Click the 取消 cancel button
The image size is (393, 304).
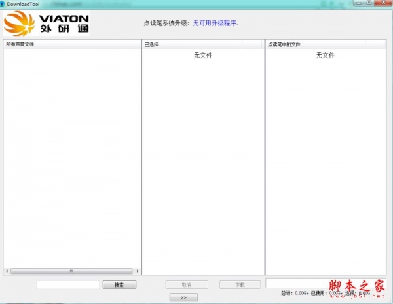187,284
